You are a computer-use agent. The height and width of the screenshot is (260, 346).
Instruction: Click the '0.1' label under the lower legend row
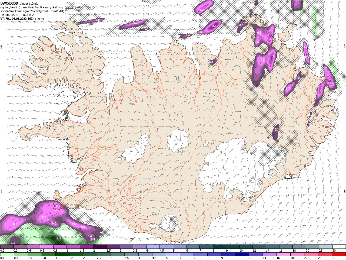2,258
